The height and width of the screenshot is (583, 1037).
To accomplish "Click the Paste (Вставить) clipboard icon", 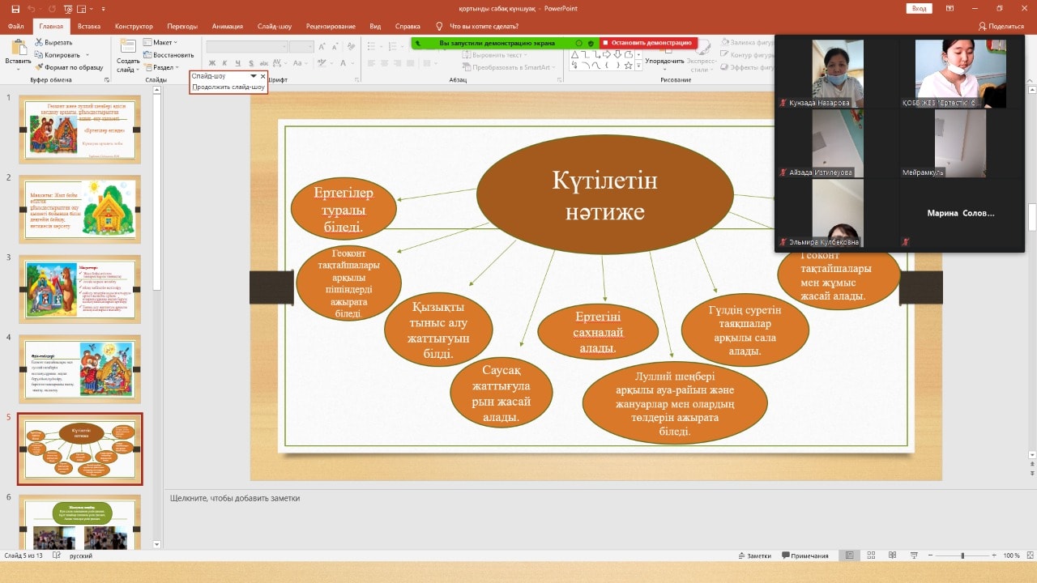I will [18, 47].
